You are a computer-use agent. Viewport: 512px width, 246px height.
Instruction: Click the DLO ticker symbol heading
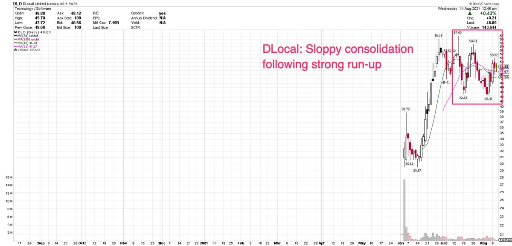pos(18,3)
